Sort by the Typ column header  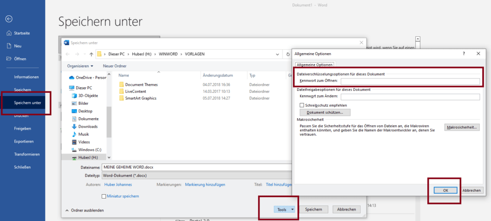point(252,76)
